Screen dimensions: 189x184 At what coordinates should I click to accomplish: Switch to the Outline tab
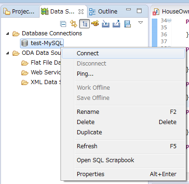pyautogui.click(x=103, y=12)
